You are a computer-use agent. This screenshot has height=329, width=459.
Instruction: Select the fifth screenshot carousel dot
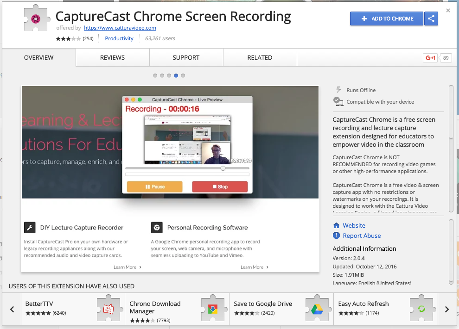pyautogui.click(x=183, y=76)
